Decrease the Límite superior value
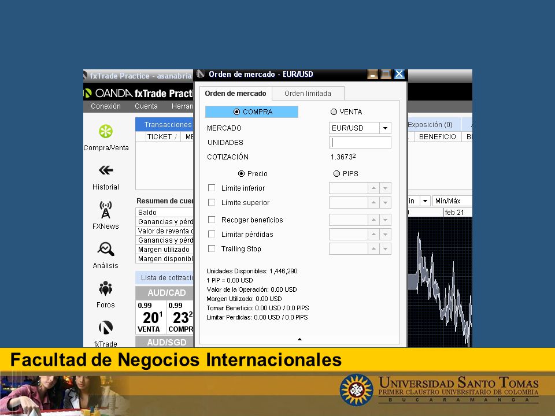The height and width of the screenshot is (416, 555). 385,203
